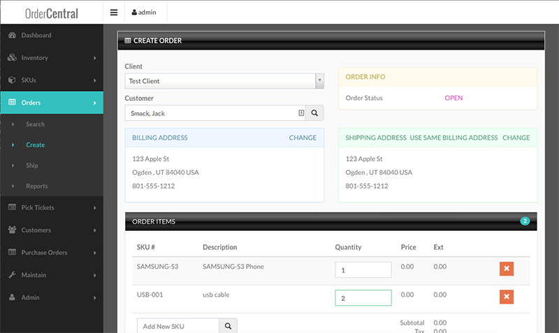Screen dimensions: 559x333
Task: Click the Pick Tickets sidebar icon
Action: click(12, 207)
